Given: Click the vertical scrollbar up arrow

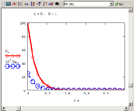Looking at the screenshot, I should (130, 10).
